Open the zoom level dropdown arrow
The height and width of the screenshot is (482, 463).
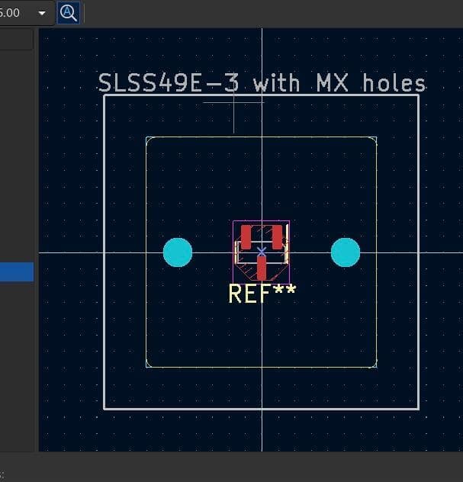pos(41,13)
